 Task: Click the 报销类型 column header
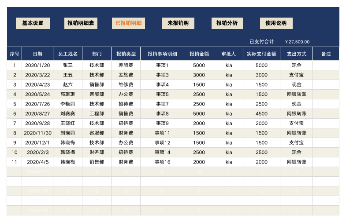pos(126,54)
